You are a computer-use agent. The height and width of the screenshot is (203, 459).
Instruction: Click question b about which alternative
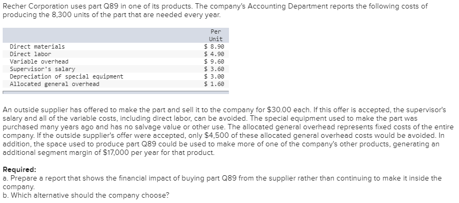coord(86,195)
